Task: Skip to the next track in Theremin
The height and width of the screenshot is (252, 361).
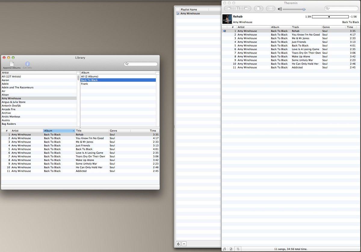Action: 246,8
